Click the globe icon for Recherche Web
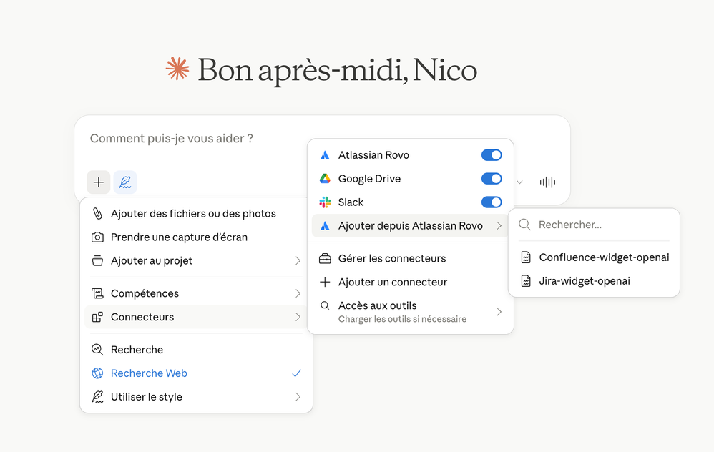 (x=97, y=373)
